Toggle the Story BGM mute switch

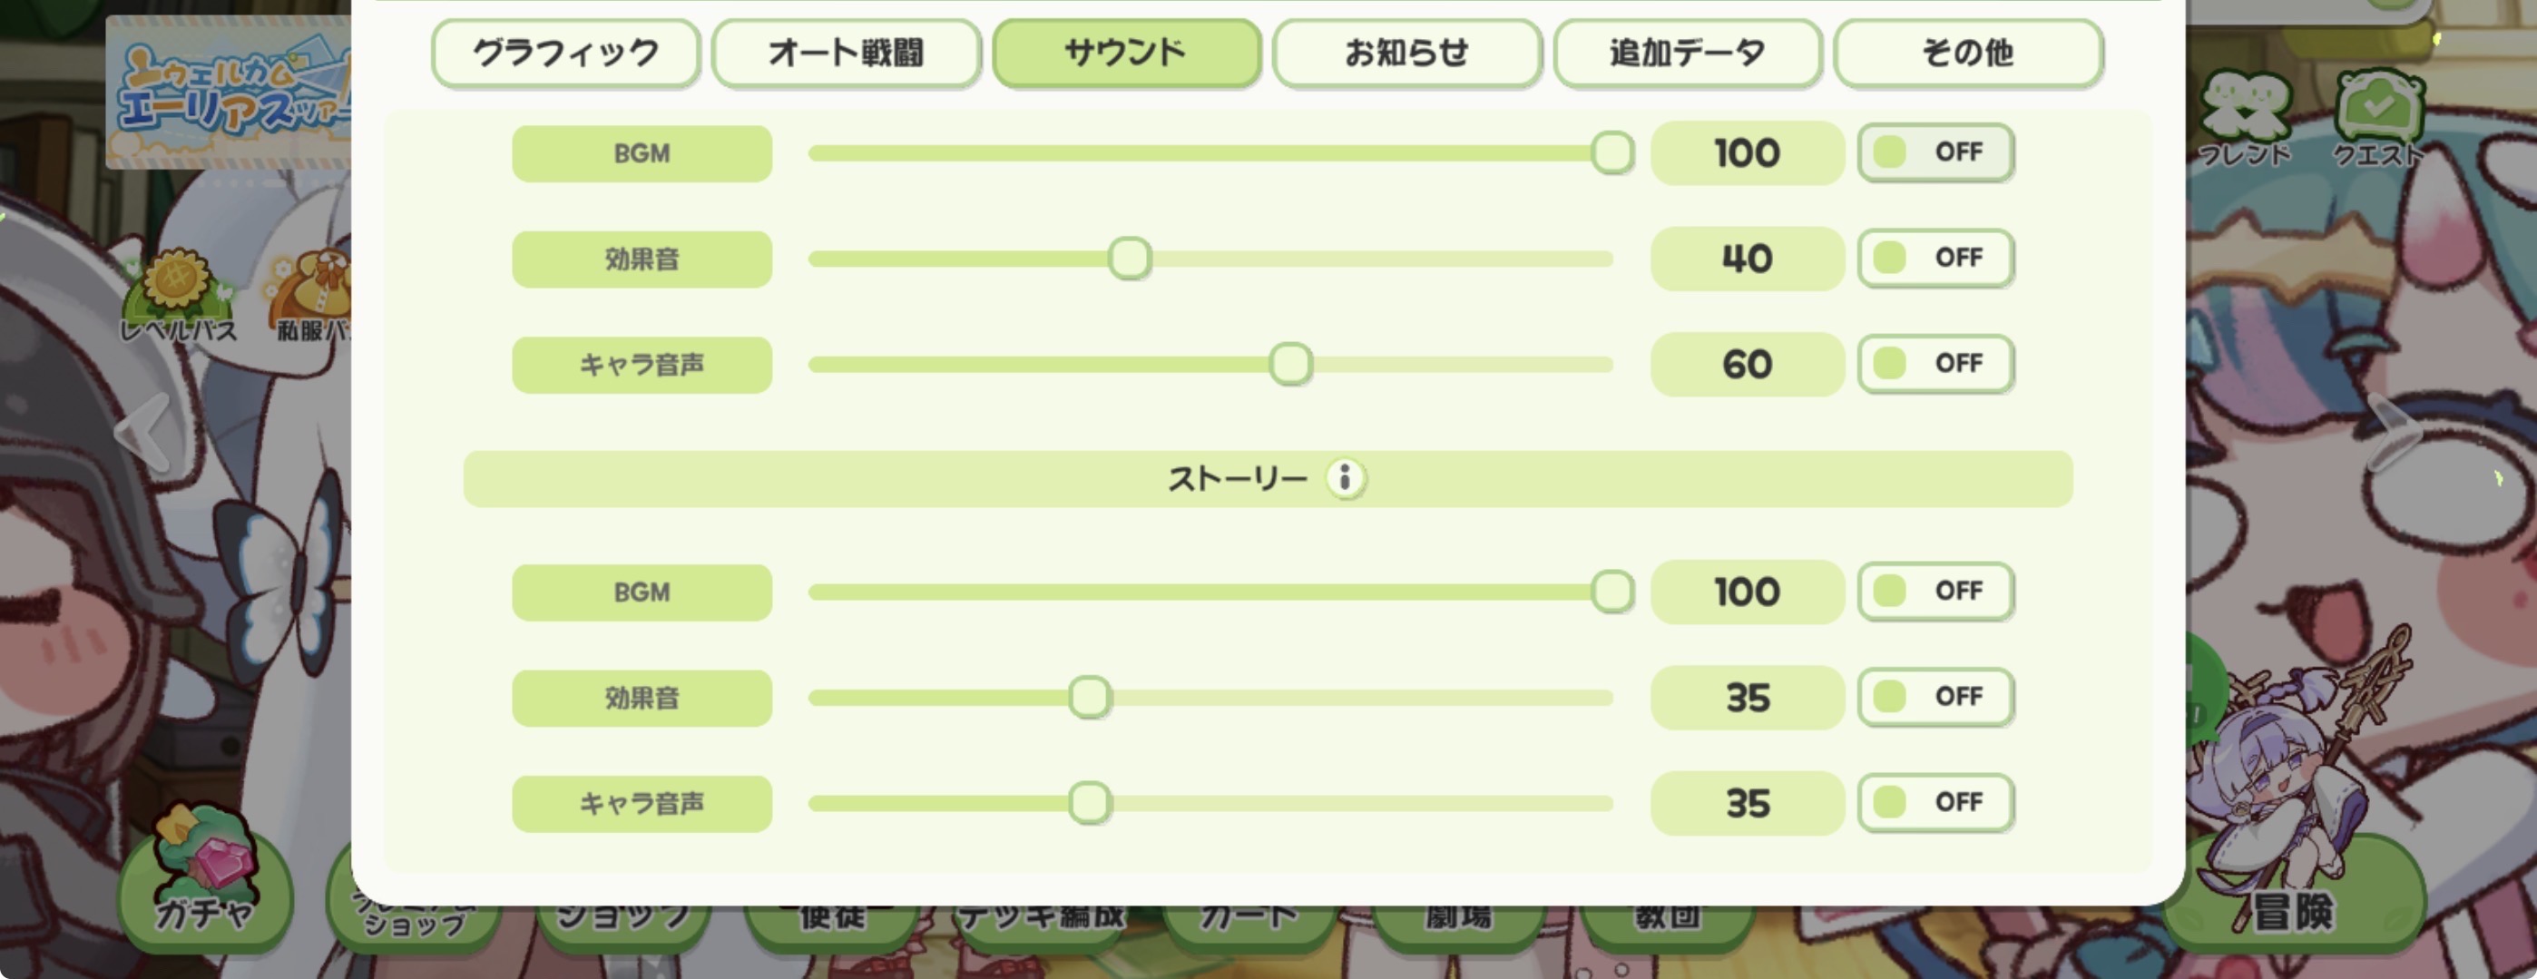tap(1935, 591)
